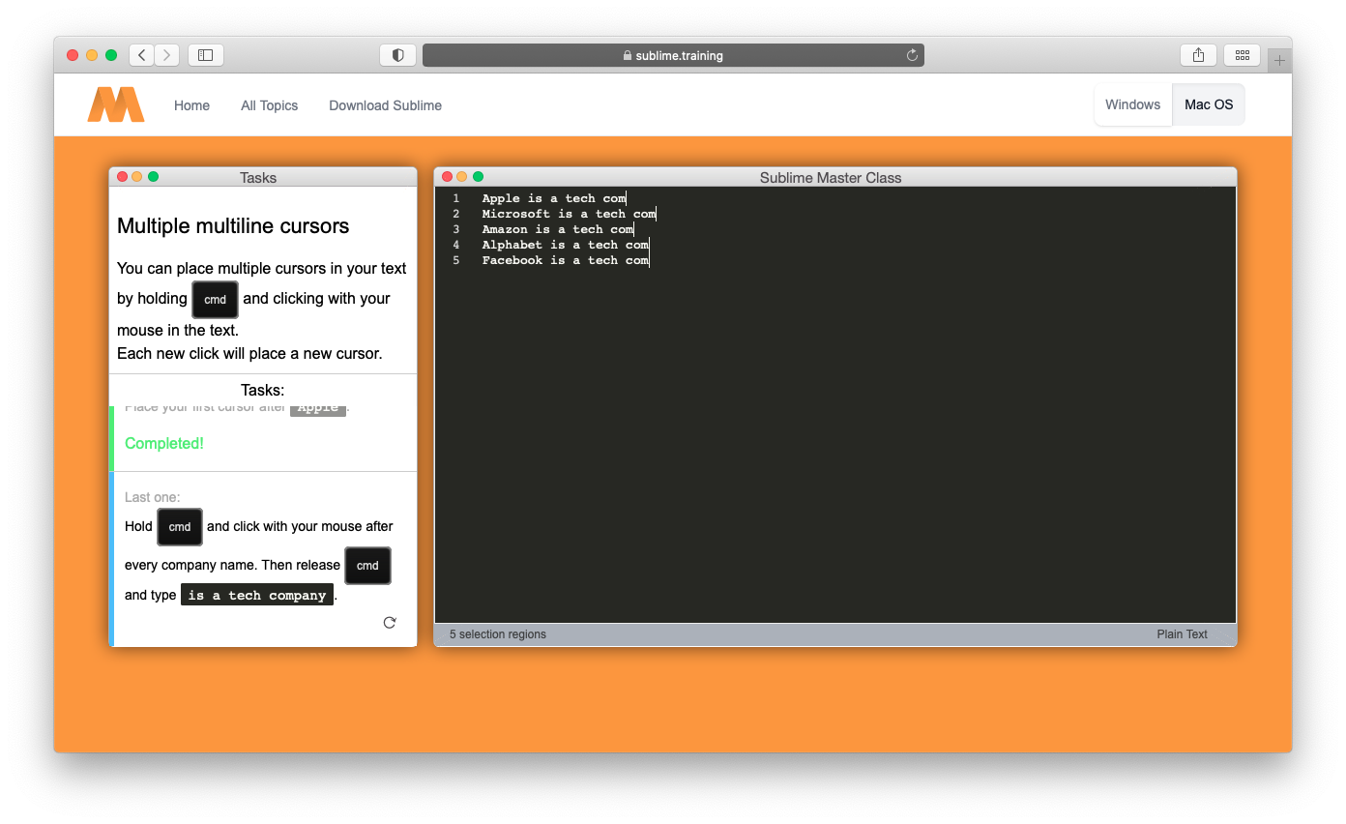Click the Download Sublime link

click(x=385, y=105)
